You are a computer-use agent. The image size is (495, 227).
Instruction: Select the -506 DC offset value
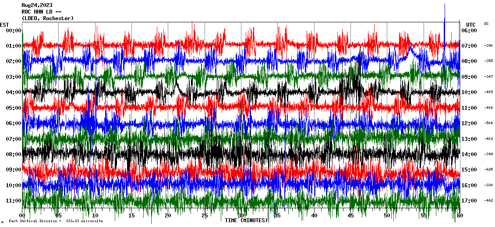tap(488, 123)
